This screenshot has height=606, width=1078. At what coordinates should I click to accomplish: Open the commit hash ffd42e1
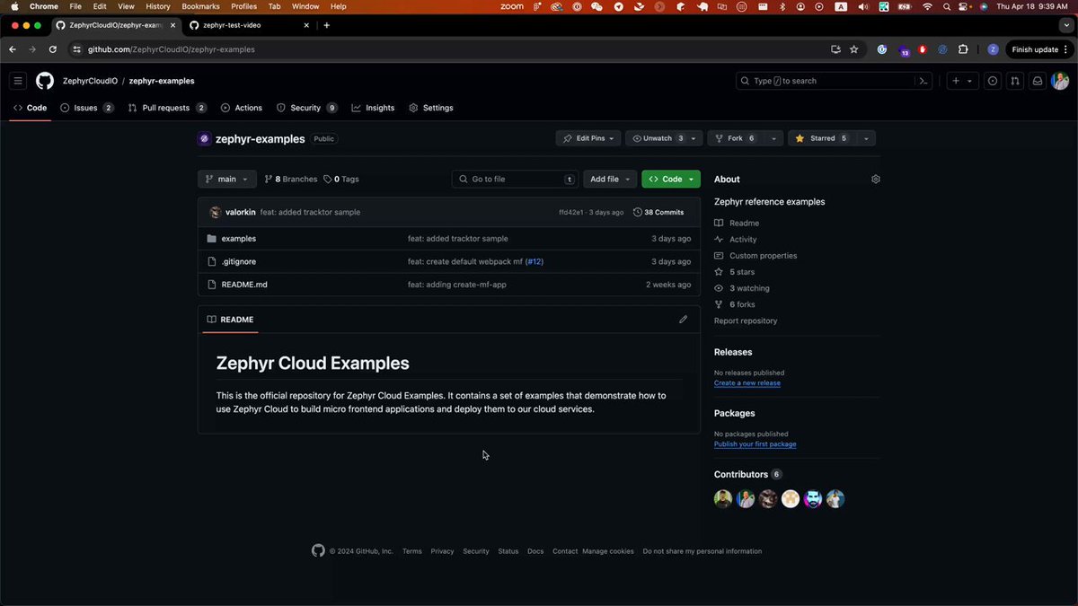(571, 213)
